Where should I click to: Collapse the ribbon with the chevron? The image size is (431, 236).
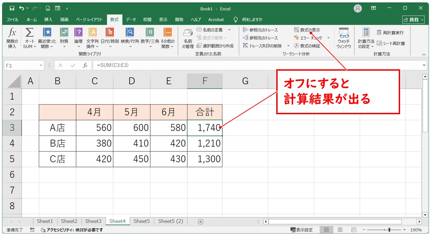(424, 54)
